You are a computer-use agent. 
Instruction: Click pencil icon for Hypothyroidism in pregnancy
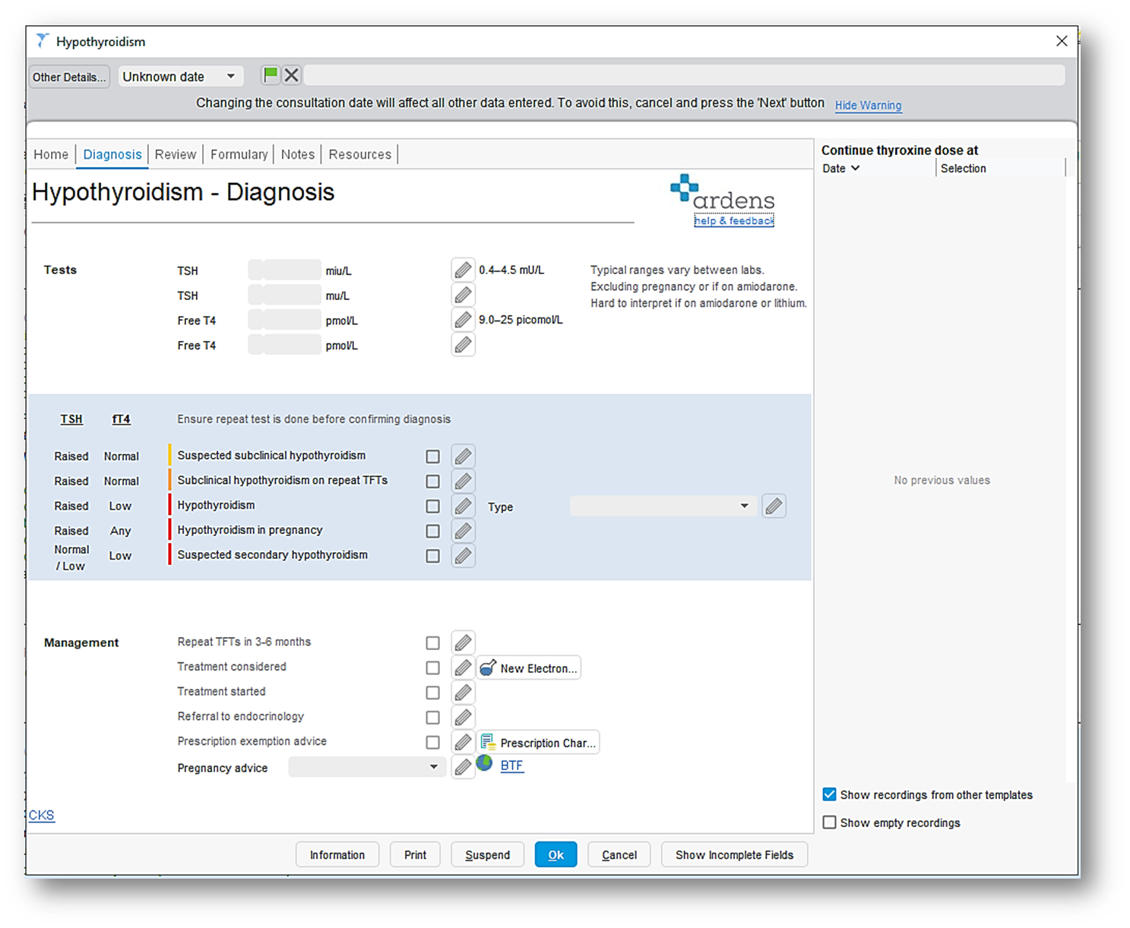[463, 531]
